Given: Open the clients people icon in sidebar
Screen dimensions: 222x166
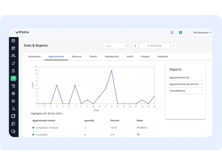Looking at the screenshot, I should pos(13,56).
